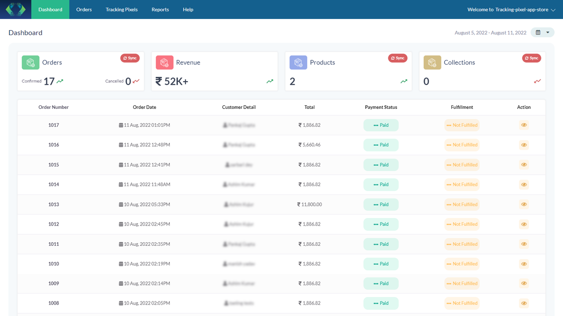Click the app logo in the top-left corner
563x316 pixels.
pyautogui.click(x=15, y=9)
